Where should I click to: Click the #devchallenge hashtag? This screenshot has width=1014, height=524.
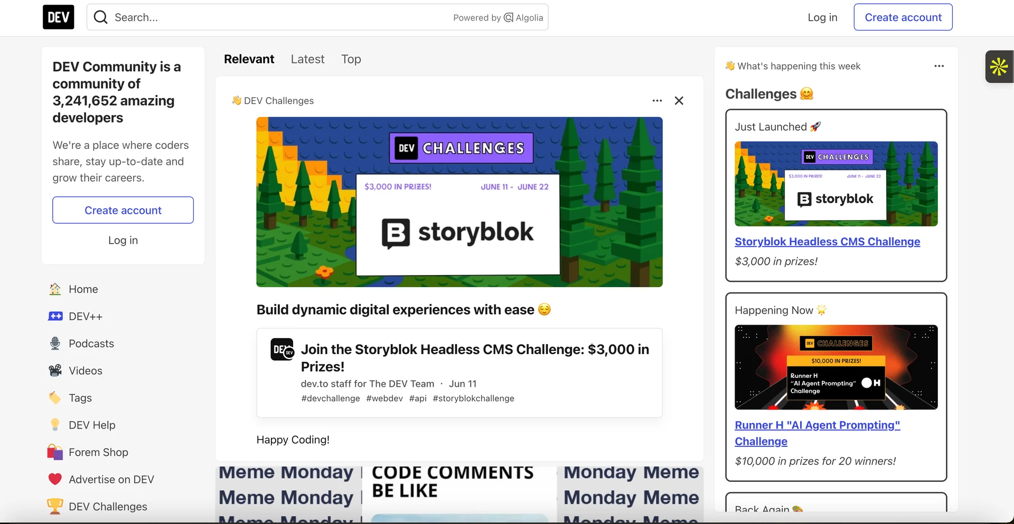pos(330,398)
